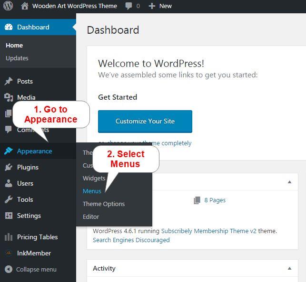Viewport: 306px width, 282px height.
Task: Click the pages icon next to 8 Pages
Action: [197, 200]
